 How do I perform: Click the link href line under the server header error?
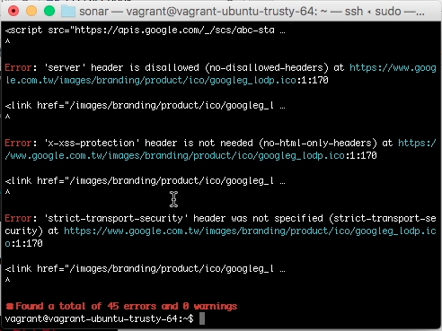[x=146, y=106]
